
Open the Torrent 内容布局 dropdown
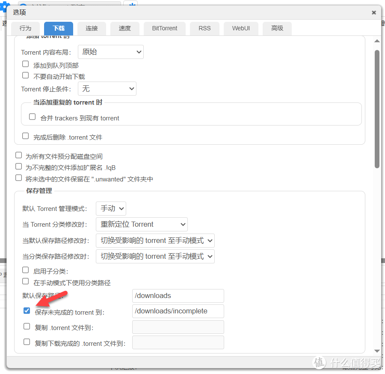tap(111, 52)
